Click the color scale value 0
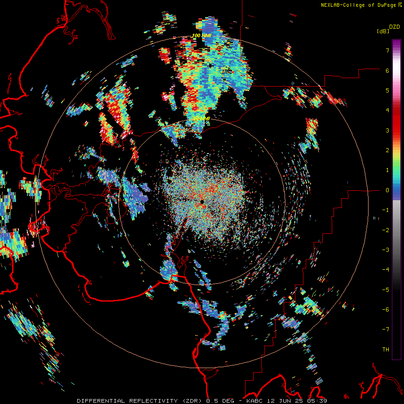 (x=387, y=190)
